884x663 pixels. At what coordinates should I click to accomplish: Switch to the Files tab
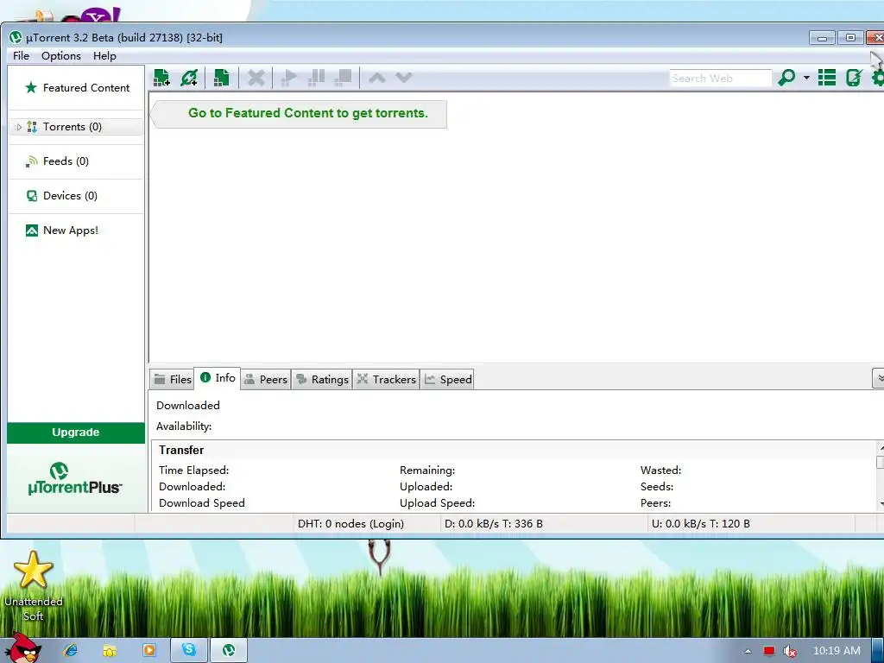point(172,380)
